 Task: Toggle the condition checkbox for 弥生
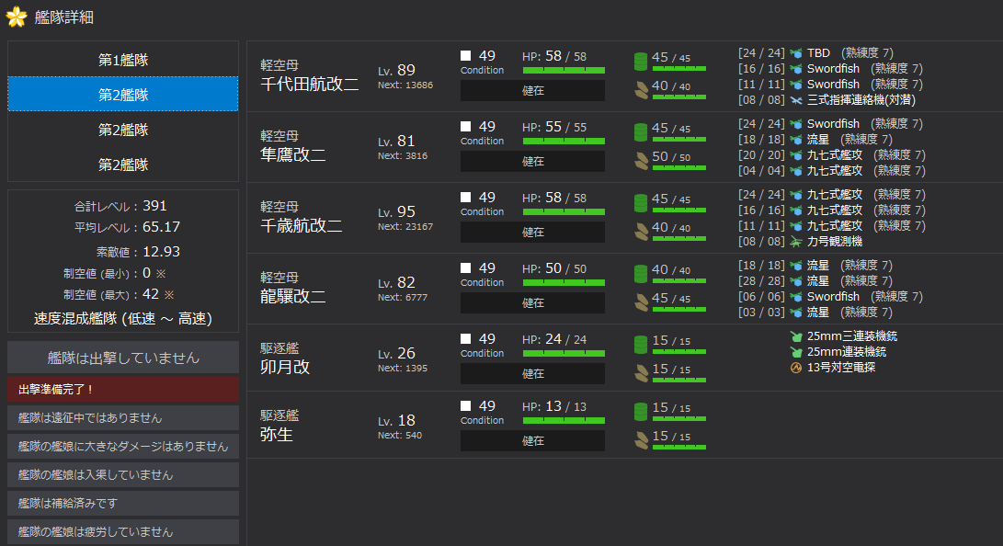coord(466,406)
